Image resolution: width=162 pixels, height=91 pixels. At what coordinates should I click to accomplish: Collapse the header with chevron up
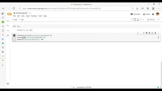click(x=158, y=20)
